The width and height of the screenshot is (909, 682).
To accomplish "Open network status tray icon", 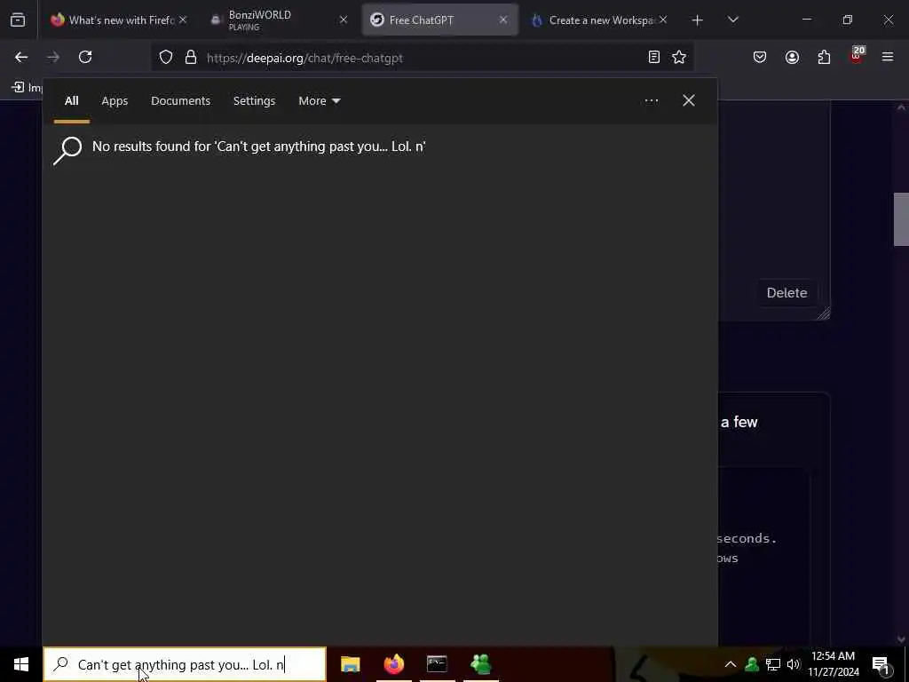I will pos(773,664).
